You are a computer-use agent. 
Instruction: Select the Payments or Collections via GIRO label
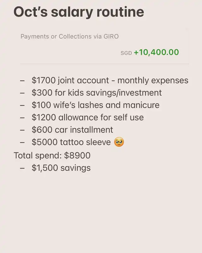69,36
